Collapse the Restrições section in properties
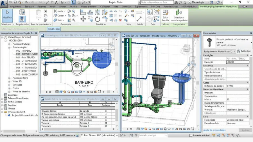This screenshot has width=253, height=142. pyautogui.click(x=247, y=55)
